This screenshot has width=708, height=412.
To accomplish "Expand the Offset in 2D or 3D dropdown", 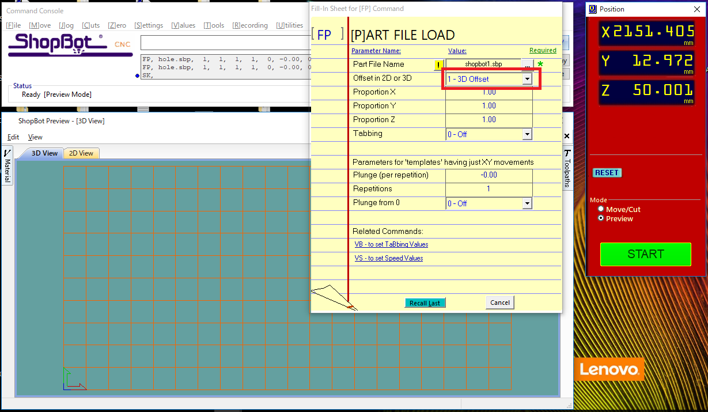I will point(527,79).
